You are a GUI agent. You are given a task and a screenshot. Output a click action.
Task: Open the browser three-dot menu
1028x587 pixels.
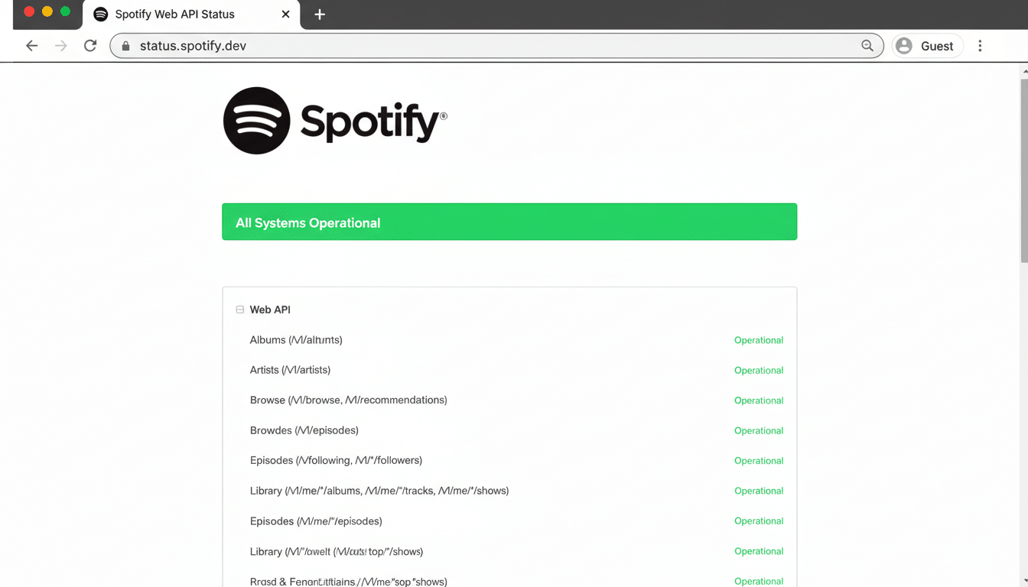980,45
